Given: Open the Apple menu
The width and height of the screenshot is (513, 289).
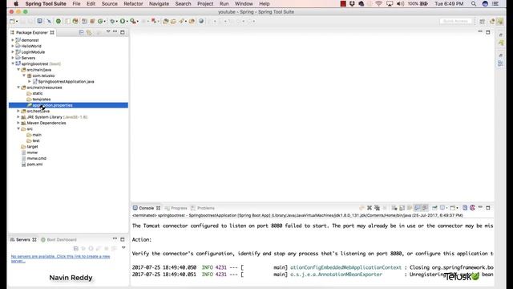Looking at the screenshot, I should [x=16, y=3].
